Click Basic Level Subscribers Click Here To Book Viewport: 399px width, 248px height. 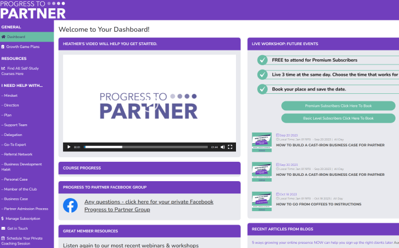coord(338,118)
